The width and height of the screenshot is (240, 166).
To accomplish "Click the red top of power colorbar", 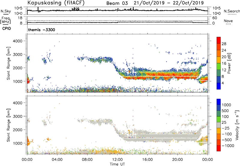I will click(219, 40).
